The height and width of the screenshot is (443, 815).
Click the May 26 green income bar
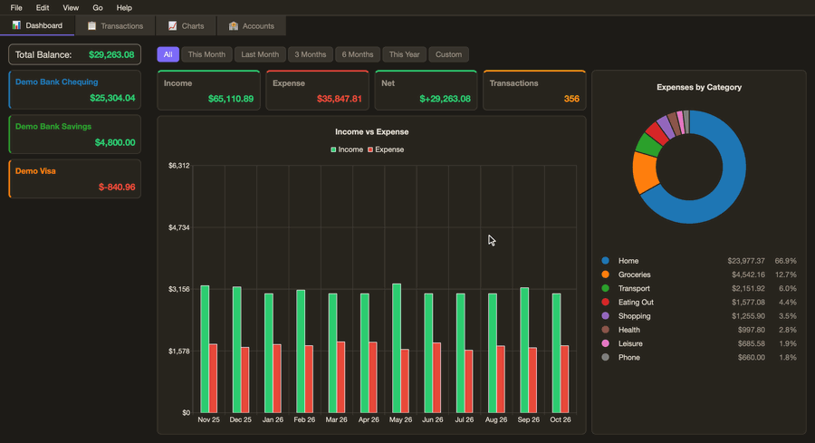tap(397, 349)
